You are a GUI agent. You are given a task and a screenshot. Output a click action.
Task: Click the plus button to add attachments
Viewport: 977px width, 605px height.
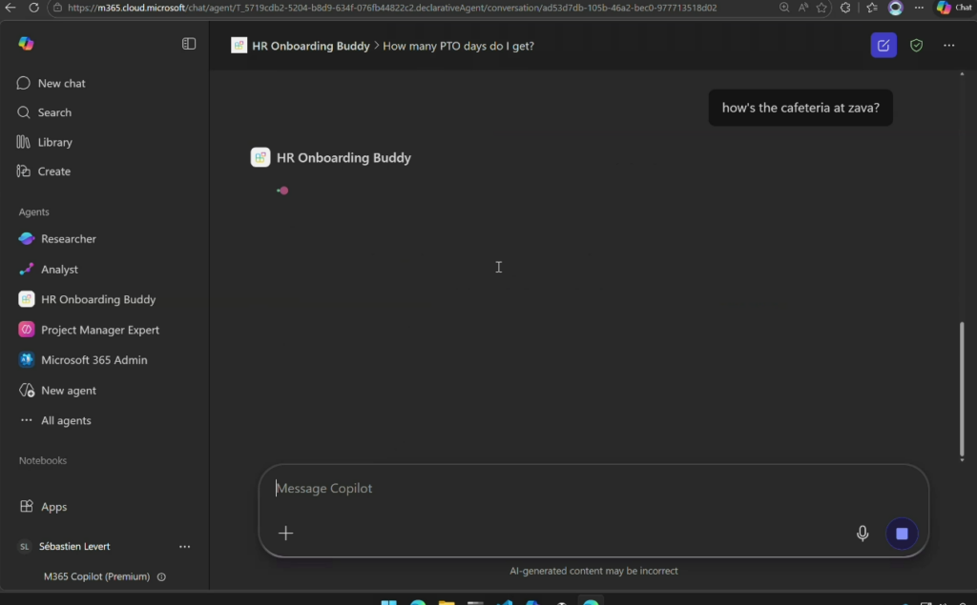point(285,534)
